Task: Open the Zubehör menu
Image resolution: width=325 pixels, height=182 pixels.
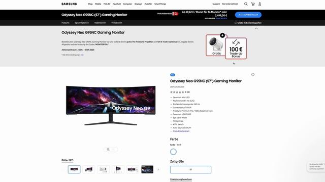Action: [148, 4]
